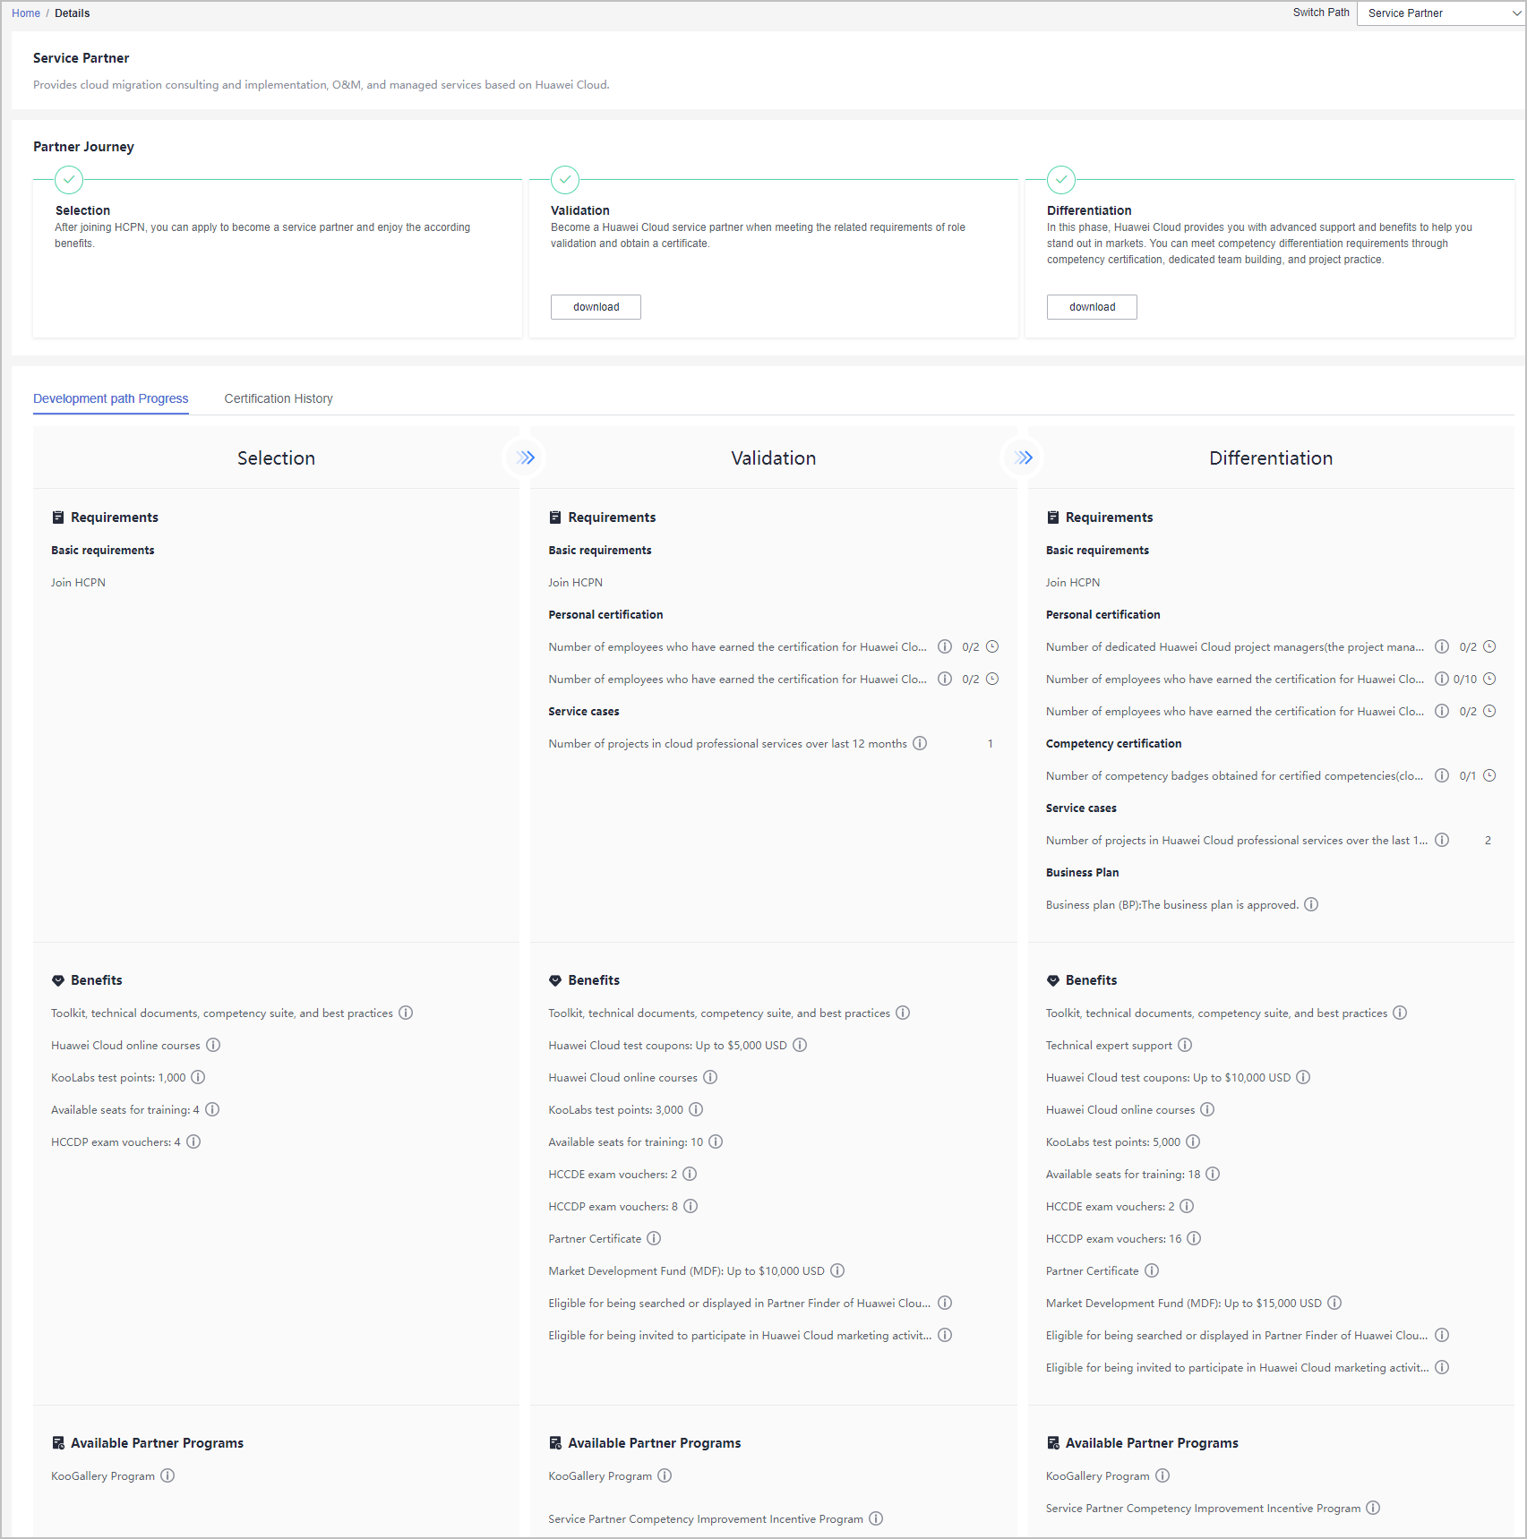Screen dimensions: 1527x1539
Task: Click the download button under Validation
Action: click(596, 307)
